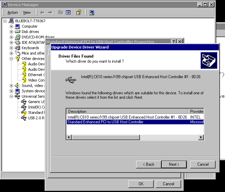Click the help question mark button in Properties dialog
This screenshot has height=192, width=225.
(174, 41)
